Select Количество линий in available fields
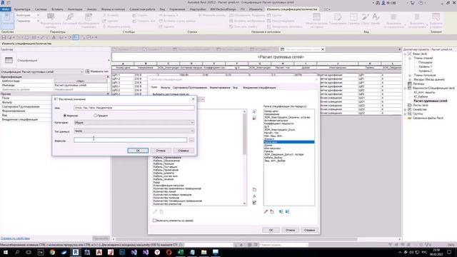Viewport: 457px width, 257px height. tap(164, 191)
